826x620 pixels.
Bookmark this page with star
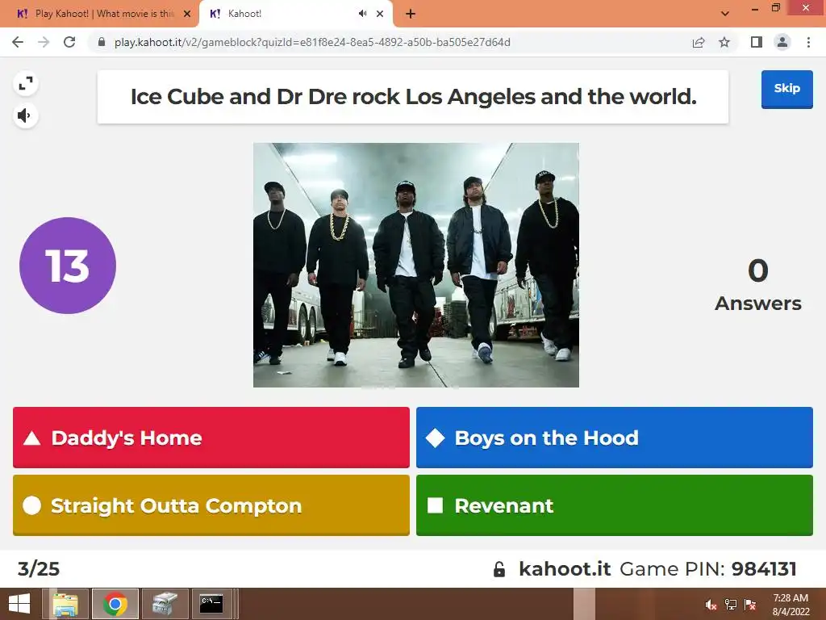(724, 42)
